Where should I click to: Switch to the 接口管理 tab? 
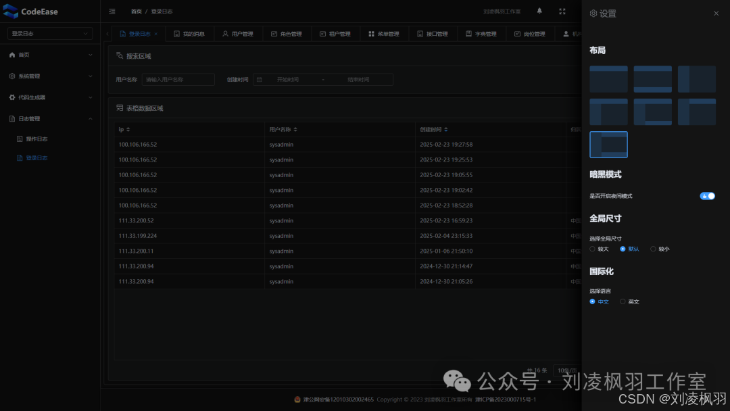point(433,34)
